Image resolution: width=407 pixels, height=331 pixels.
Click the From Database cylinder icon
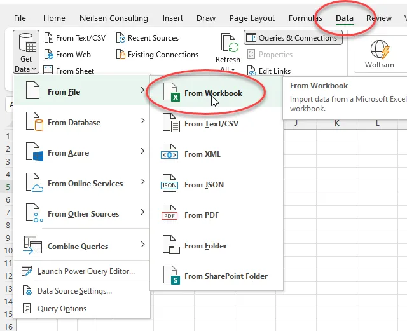coord(34,121)
